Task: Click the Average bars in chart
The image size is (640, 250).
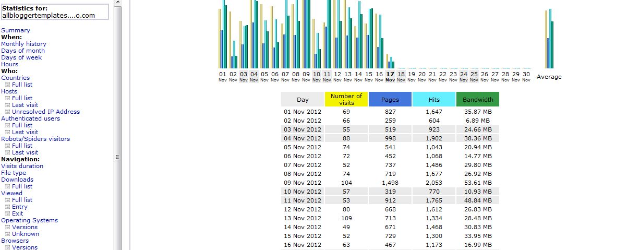Action: pos(549,39)
